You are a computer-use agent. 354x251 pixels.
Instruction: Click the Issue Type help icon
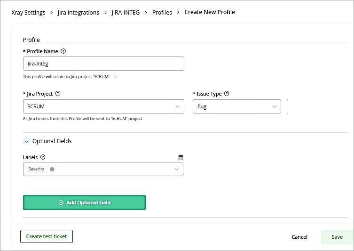(227, 94)
